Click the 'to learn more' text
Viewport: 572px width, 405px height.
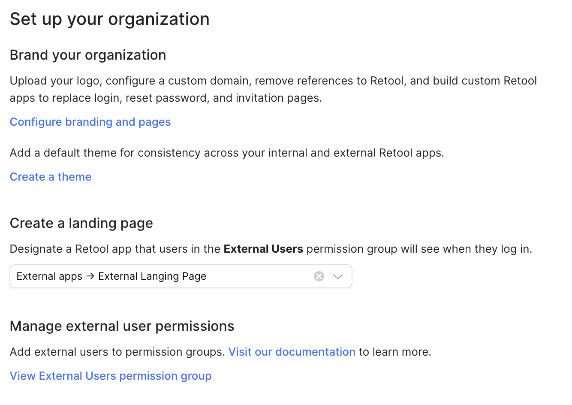395,352
